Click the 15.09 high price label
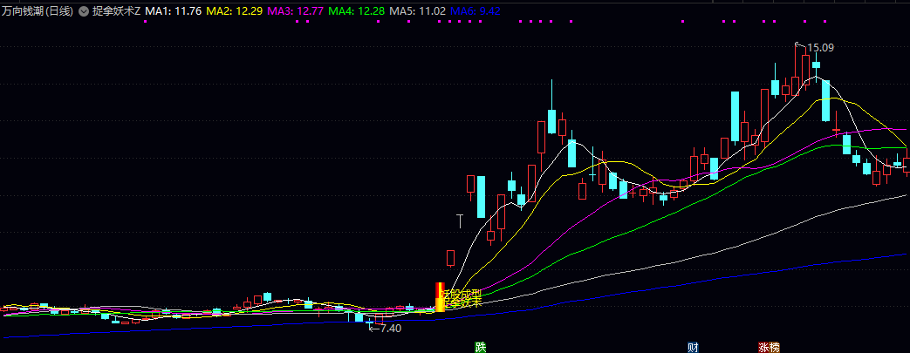This screenshot has width=910, height=353. pyautogui.click(x=821, y=48)
